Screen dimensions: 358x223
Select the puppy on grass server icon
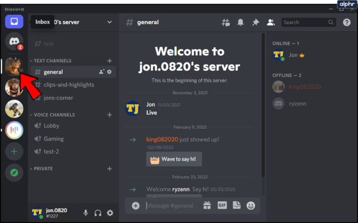[x=14, y=108]
